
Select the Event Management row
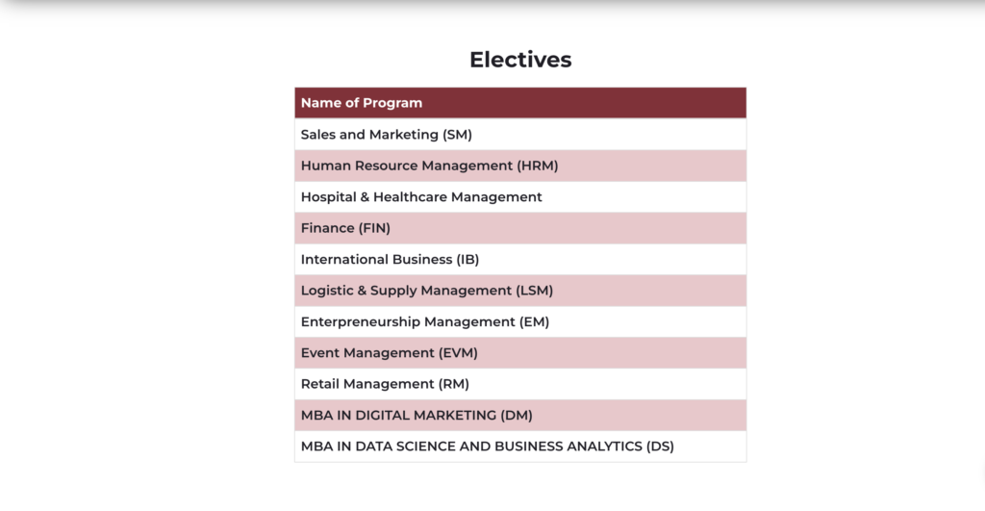(389, 353)
